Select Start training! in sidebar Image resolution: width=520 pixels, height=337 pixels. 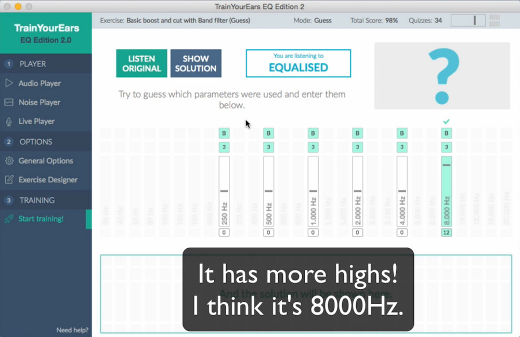tap(46, 219)
